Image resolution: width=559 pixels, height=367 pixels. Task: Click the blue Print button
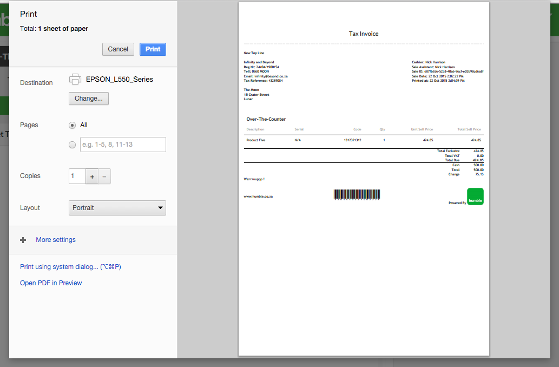tap(153, 49)
